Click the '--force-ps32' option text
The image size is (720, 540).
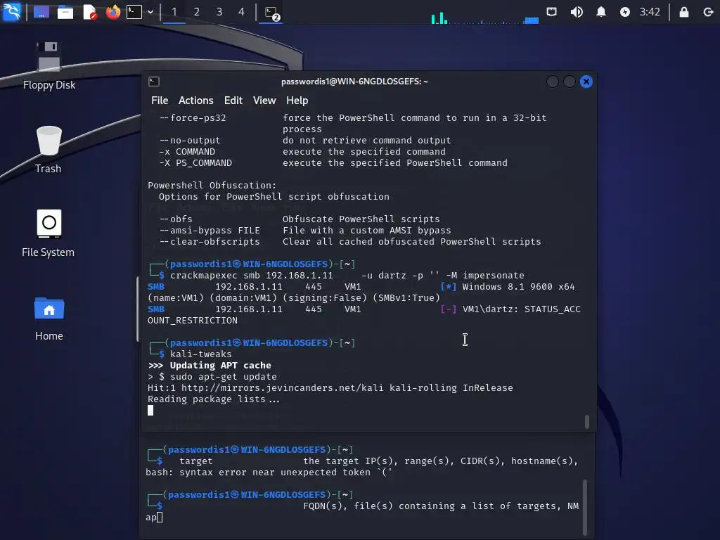click(x=193, y=118)
